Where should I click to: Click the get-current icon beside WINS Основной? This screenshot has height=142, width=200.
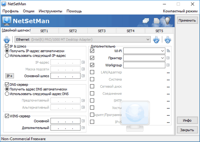click(83, 121)
